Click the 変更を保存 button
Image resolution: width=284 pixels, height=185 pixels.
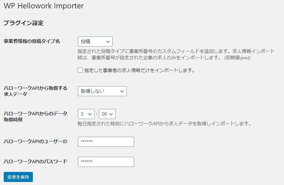(x=18, y=177)
